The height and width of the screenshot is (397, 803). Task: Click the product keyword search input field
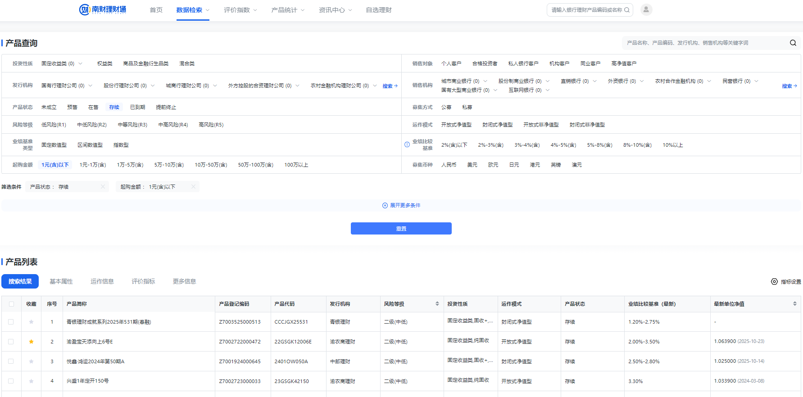click(x=705, y=43)
